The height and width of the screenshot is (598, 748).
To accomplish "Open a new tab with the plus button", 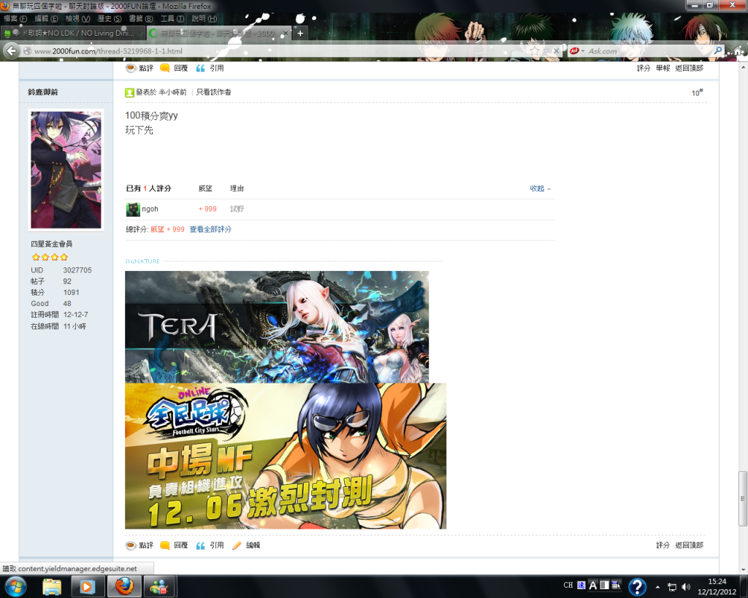I will 300,34.
